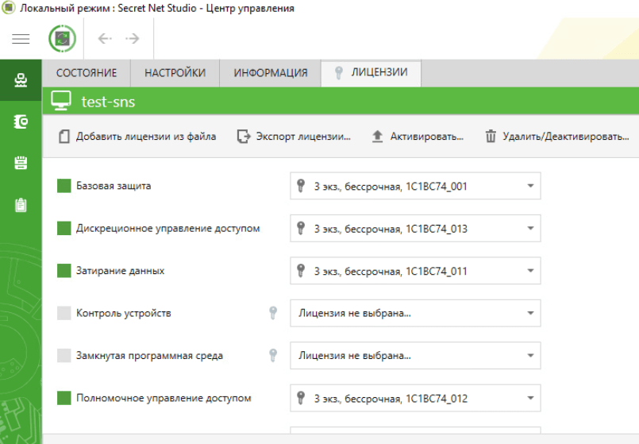This screenshot has height=444, width=639.
Task: Toggle the Базовая защита checkbox
Action: [64, 186]
